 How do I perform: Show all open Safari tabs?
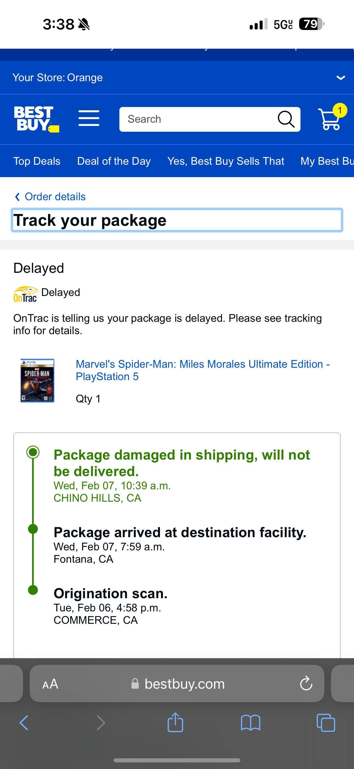tap(325, 723)
